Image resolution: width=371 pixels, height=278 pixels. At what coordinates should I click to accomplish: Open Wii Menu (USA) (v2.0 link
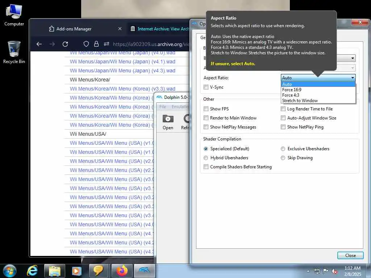coord(112,161)
